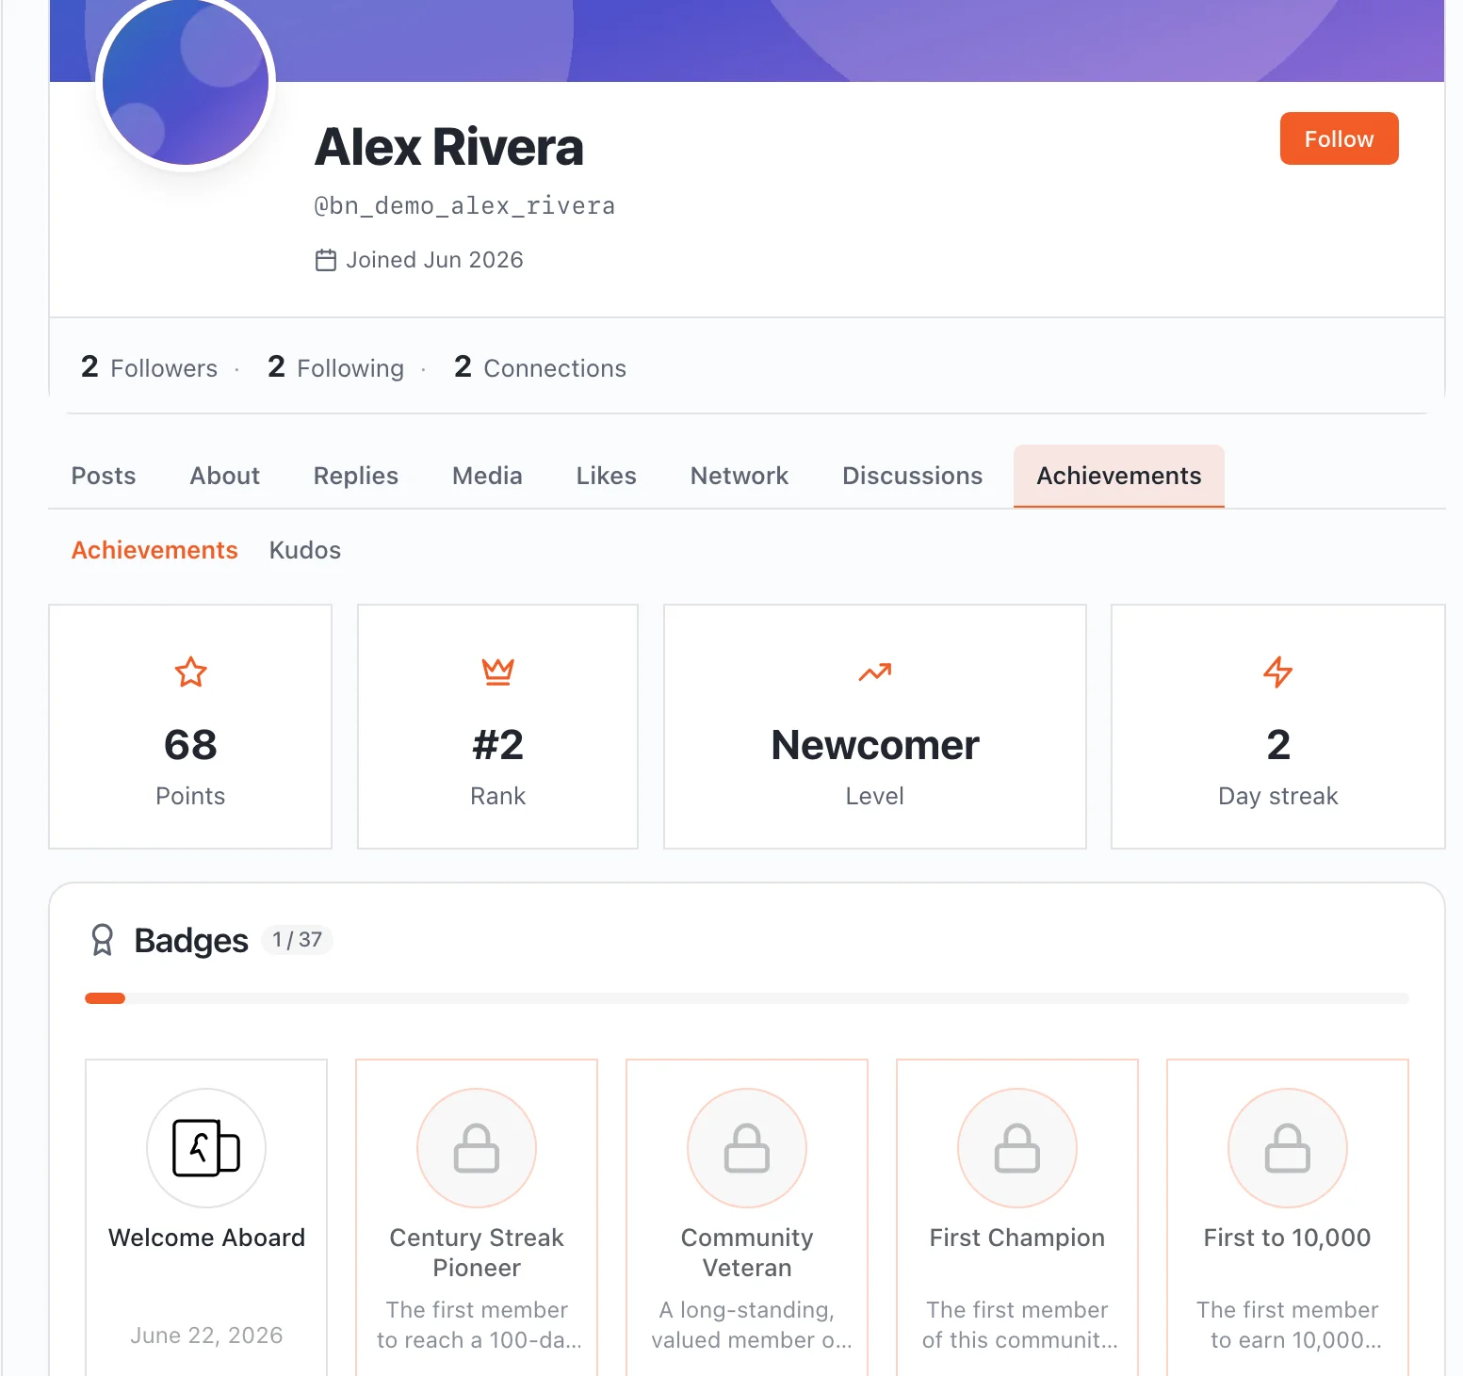Screen dimensions: 1463x1376
Task: Click the Newcomer level text
Action: coord(875,745)
